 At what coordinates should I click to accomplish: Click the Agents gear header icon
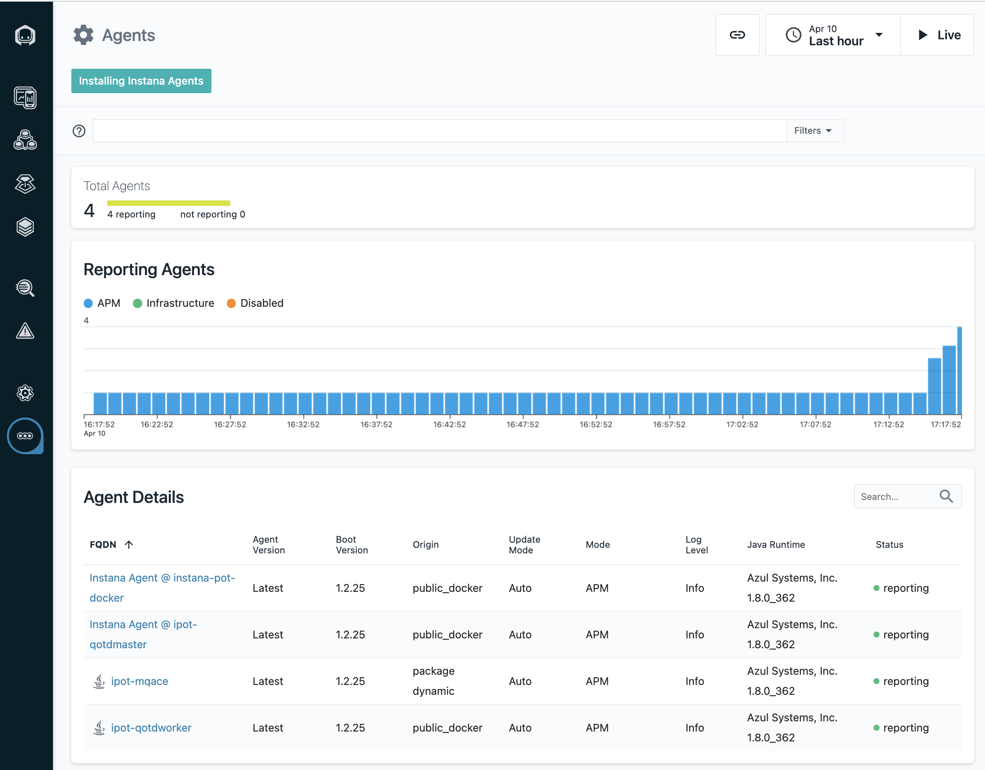(x=83, y=35)
